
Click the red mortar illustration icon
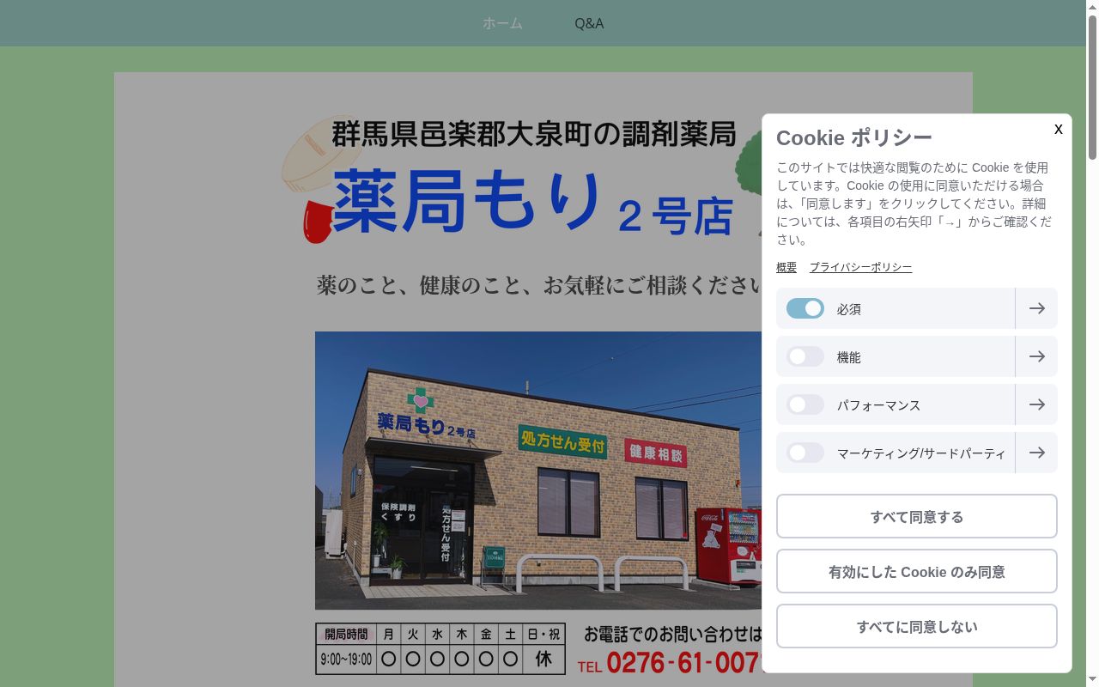coord(317,222)
